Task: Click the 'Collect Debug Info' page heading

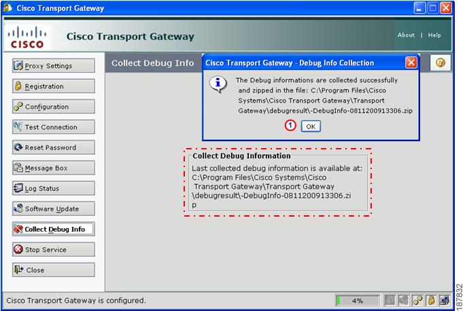Action: (153, 62)
